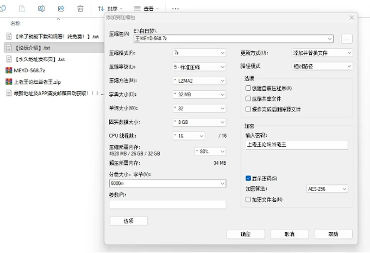The height and width of the screenshot is (253, 370).
Task: Click the browse button beside archive path
Action: click(346, 39)
